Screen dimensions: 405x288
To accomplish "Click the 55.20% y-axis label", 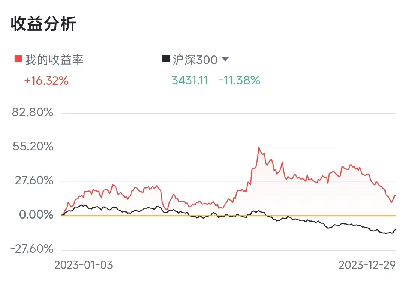I will coord(33,146).
